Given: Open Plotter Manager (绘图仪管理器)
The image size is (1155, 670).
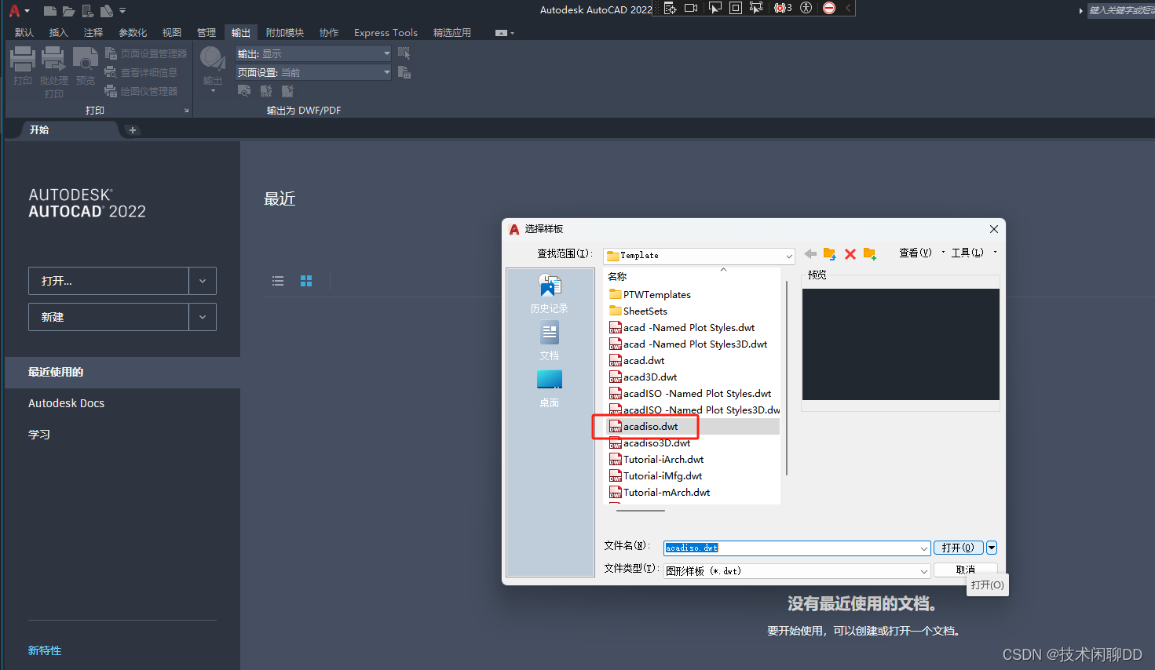Looking at the screenshot, I should [141, 91].
